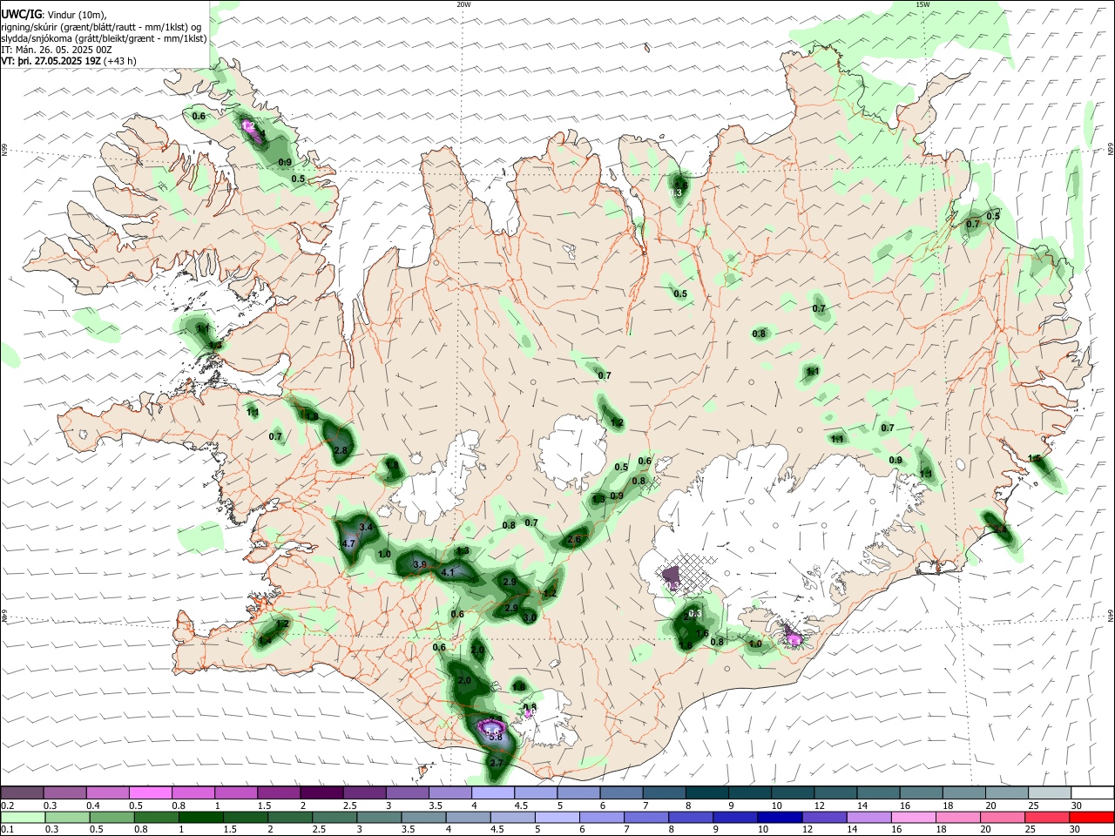This screenshot has height=836, width=1115.
Task: Pick the light grey swatch at 25, upper scale
Action: point(1050,792)
